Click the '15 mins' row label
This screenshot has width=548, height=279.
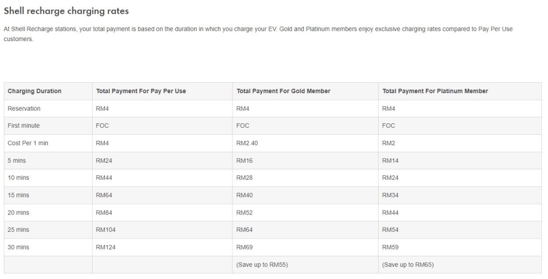19,195
